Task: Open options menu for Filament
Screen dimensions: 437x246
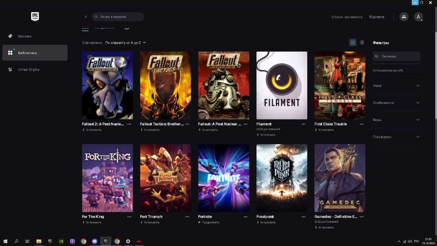Action: 304,124
